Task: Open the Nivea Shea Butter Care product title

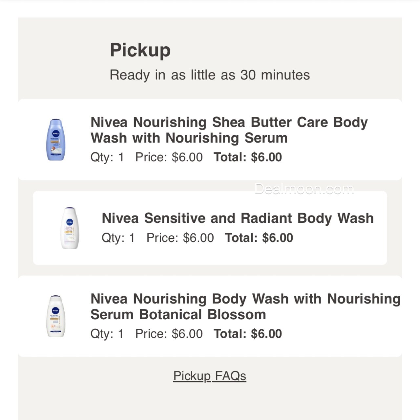Action: [x=229, y=130]
